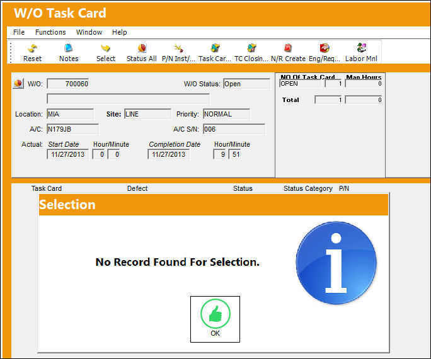Click the TC Closin... toolbar icon
Viewport: 431px width, 359px height.
(x=251, y=52)
